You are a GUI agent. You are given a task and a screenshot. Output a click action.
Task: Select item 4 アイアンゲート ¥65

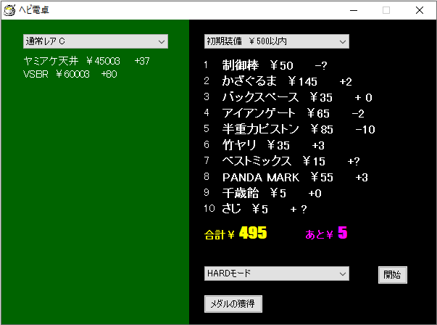(x=284, y=113)
